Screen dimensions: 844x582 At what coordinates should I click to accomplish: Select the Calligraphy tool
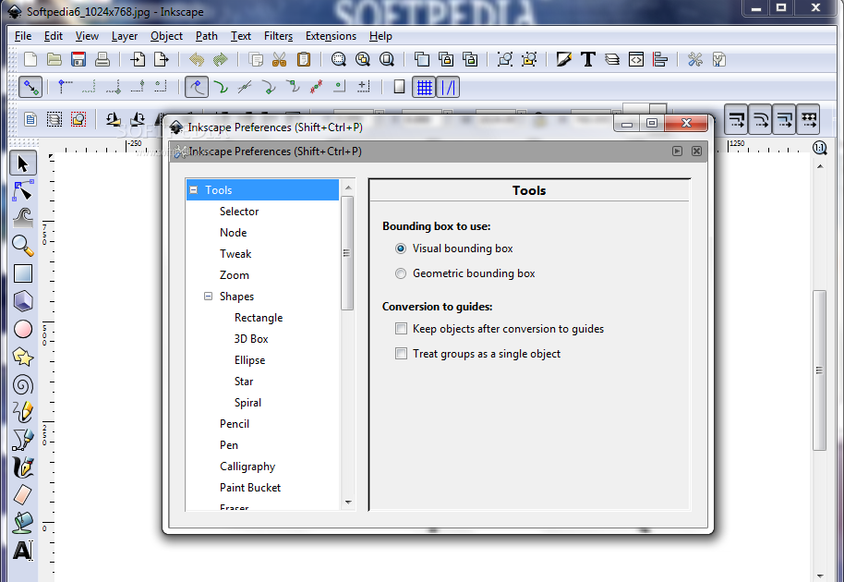(22, 467)
